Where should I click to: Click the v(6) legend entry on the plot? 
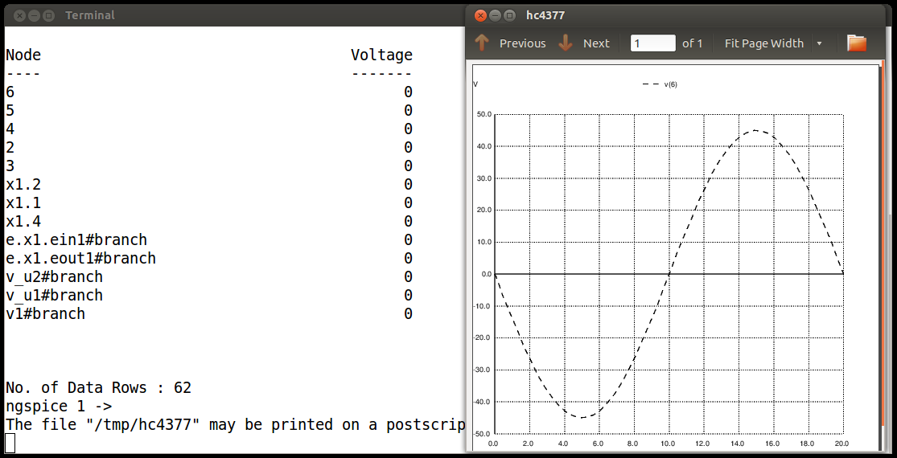(x=660, y=84)
